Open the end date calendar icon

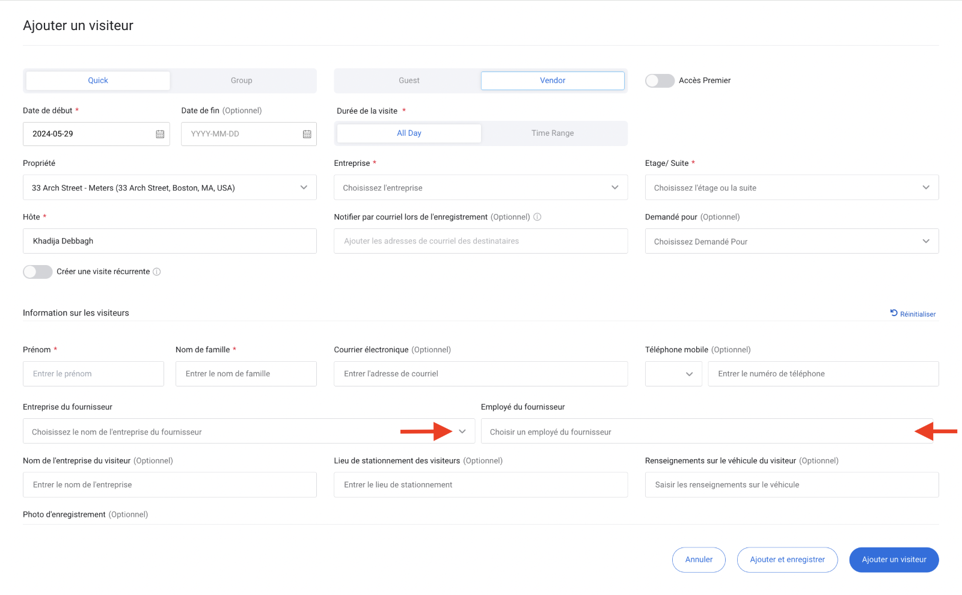[307, 134]
